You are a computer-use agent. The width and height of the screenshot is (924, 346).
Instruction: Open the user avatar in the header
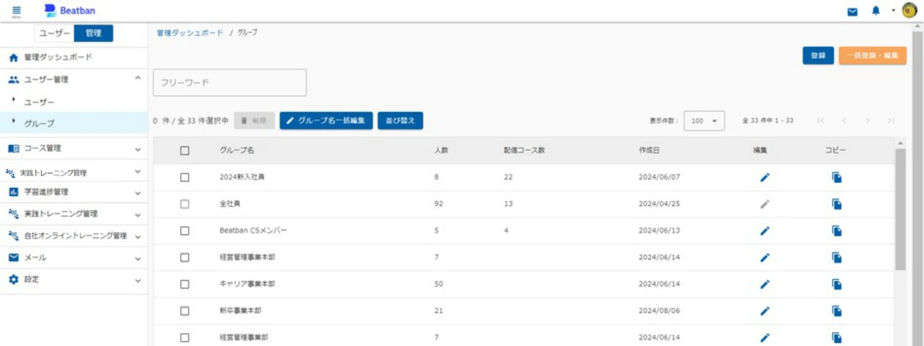(910, 11)
